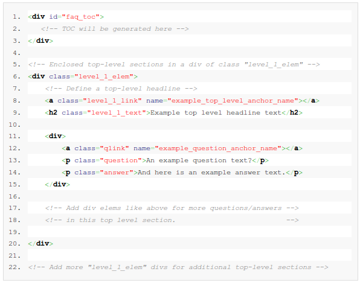Click the closing div tag on line 15
Image resolution: width=360 pixels, height=283 pixels.
[x=57, y=185]
